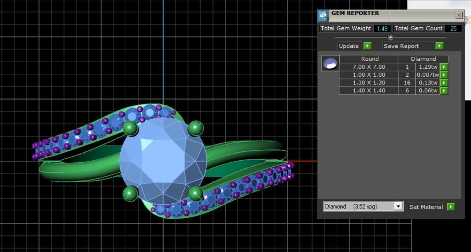The width and height of the screenshot is (471, 252).
Task: Click the Total Gem Count value 25
Action: click(453, 28)
